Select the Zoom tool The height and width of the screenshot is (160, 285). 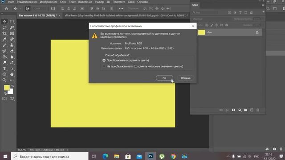[4, 80]
